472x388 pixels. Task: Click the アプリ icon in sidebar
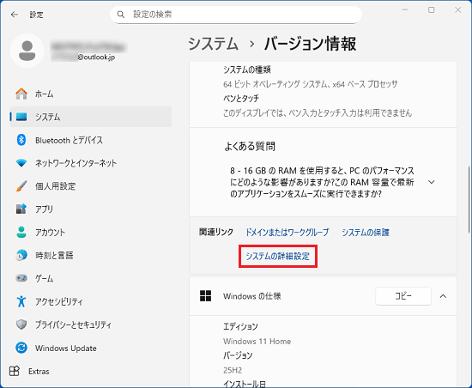[x=21, y=209]
